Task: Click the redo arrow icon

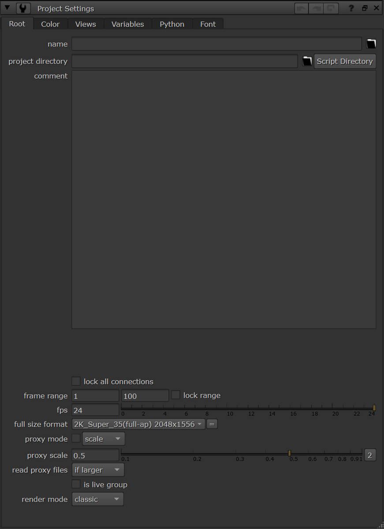Action: click(x=316, y=8)
